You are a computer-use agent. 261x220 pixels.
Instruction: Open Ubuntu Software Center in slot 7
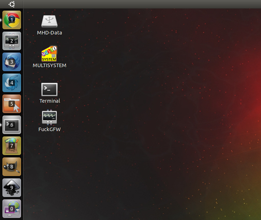coord(12,146)
